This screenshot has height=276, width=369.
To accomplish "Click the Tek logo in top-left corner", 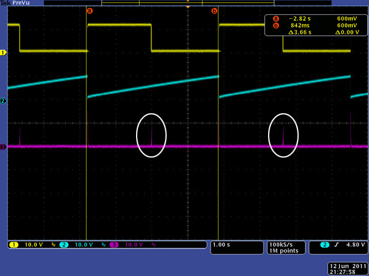I will click(x=5, y=3).
